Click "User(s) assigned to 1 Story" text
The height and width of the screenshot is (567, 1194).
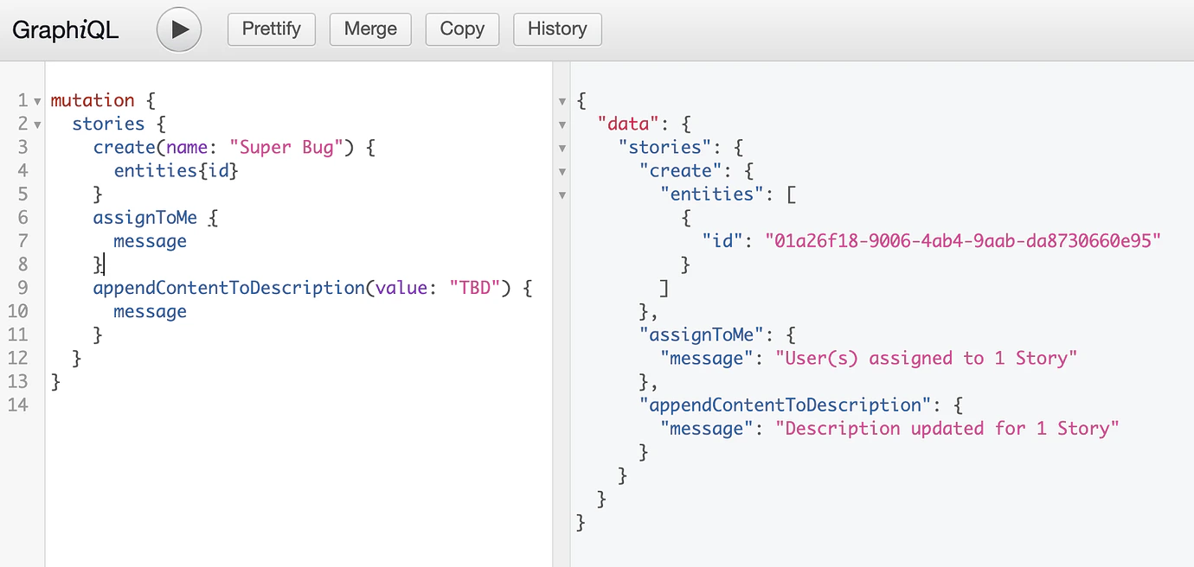tap(926, 358)
